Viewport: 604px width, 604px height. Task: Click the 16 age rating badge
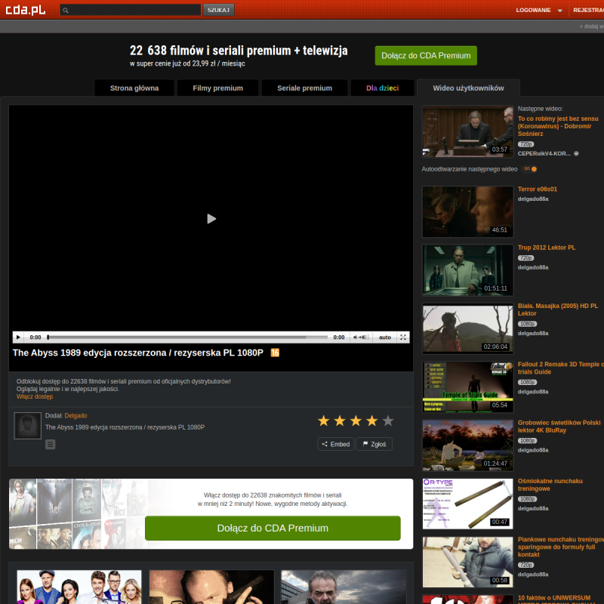coord(275,353)
